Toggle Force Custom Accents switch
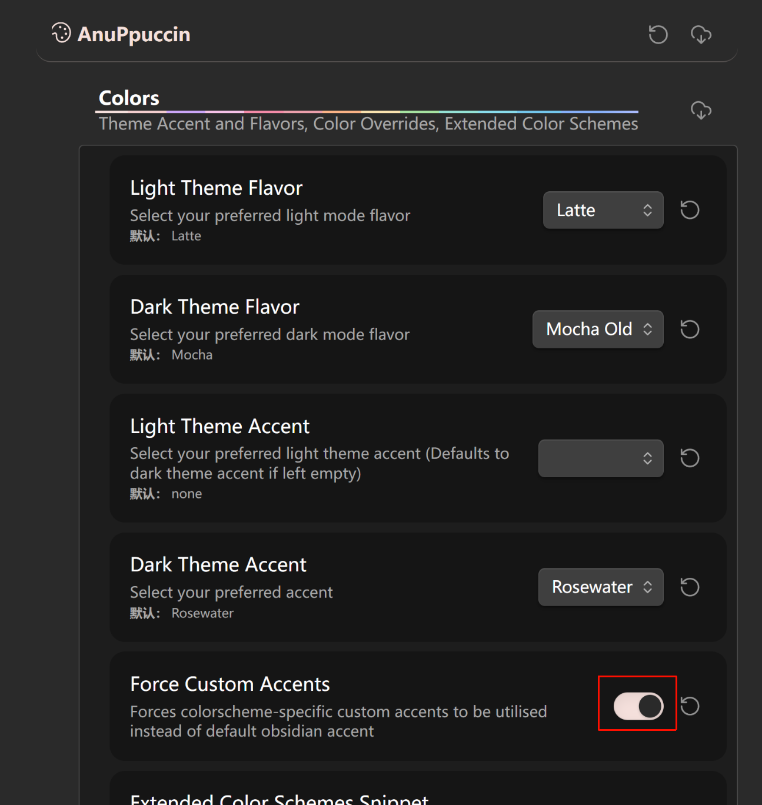This screenshot has height=805, width=762. (x=638, y=706)
